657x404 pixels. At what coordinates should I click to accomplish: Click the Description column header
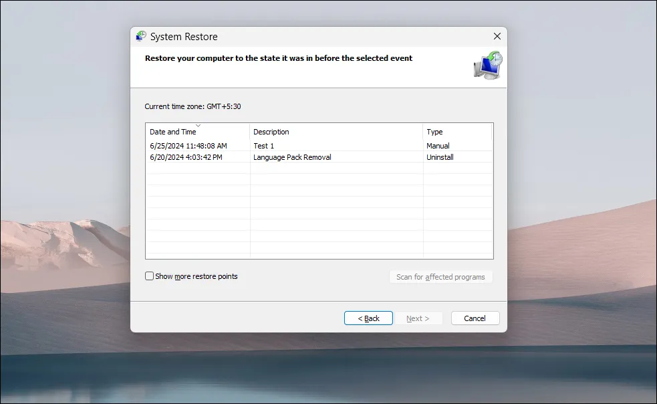pyautogui.click(x=271, y=132)
